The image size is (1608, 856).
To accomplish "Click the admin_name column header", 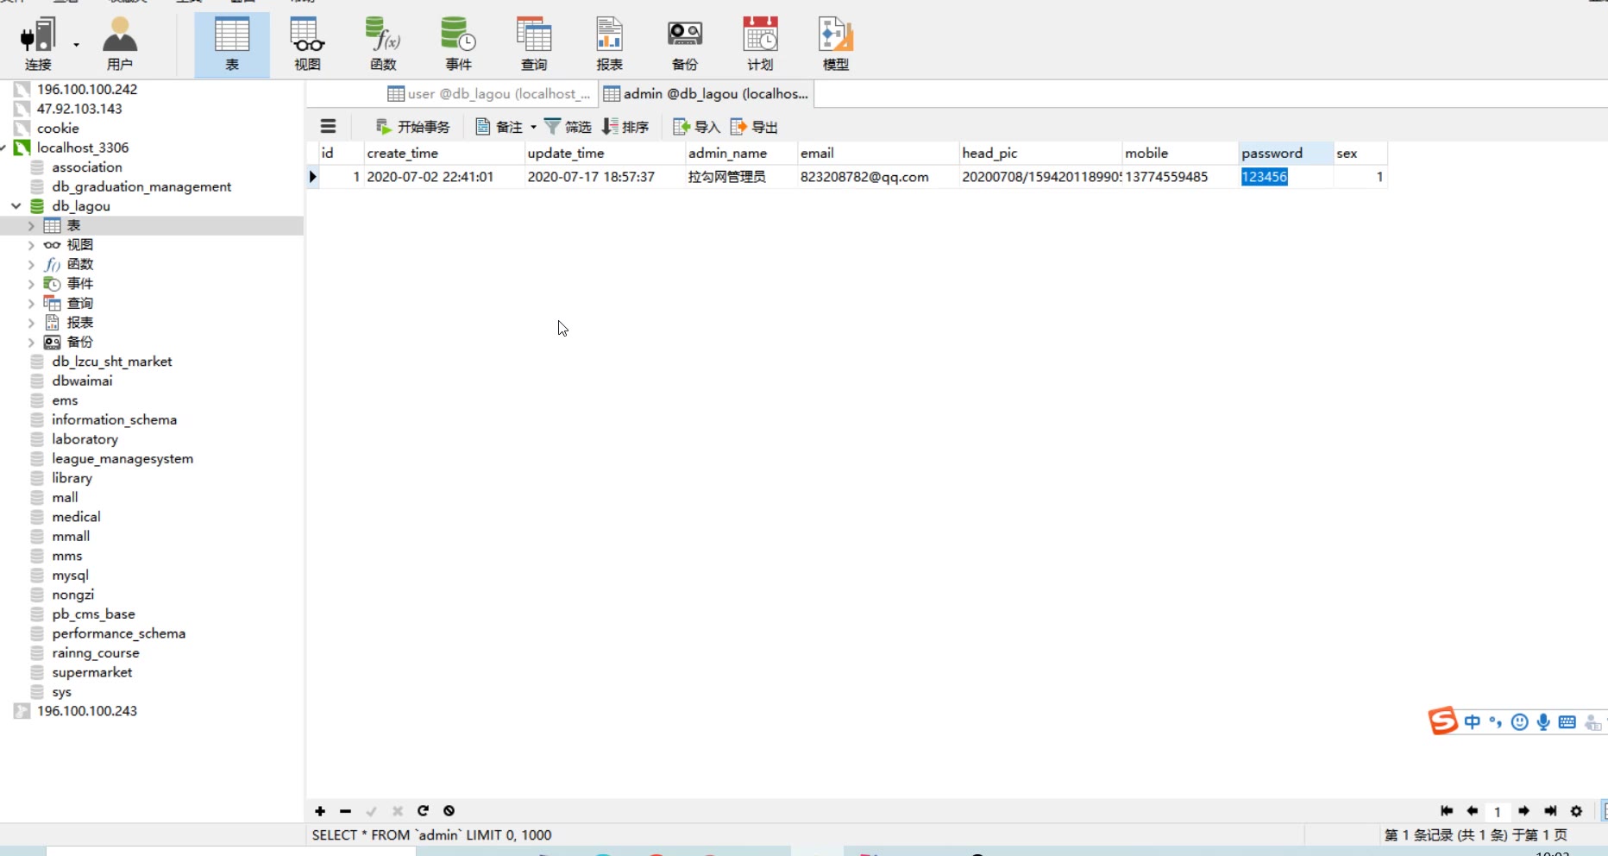I will 741,153.
